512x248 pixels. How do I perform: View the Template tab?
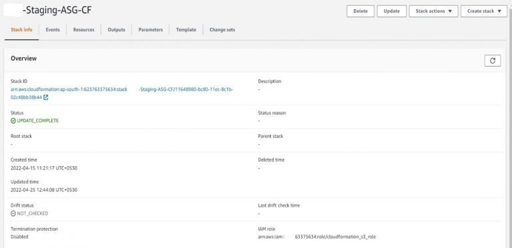186,30
